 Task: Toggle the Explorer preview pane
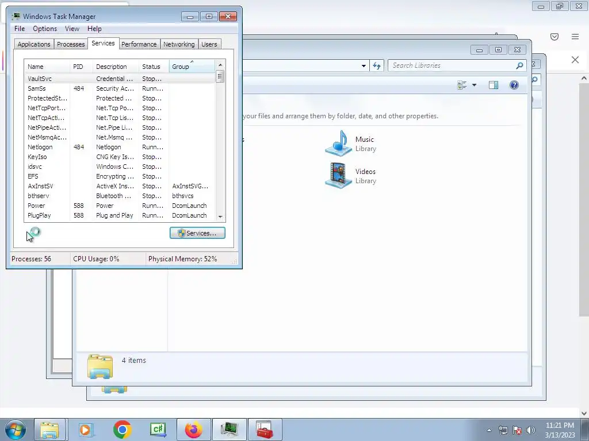494,85
